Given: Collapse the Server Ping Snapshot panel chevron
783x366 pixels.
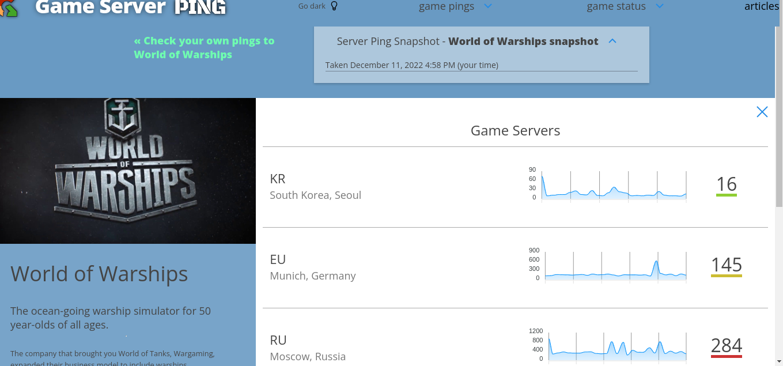Looking at the screenshot, I should point(612,41).
